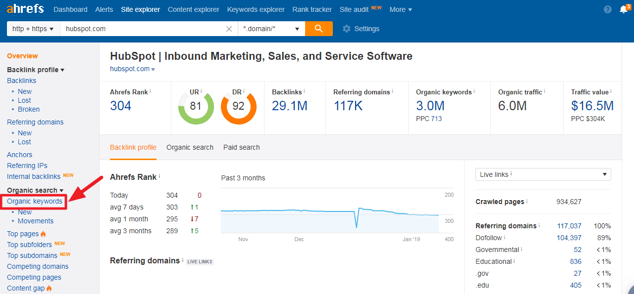
Task: Collapse the Backlink profile sidebar section
Action: pyautogui.click(x=36, y=70)
